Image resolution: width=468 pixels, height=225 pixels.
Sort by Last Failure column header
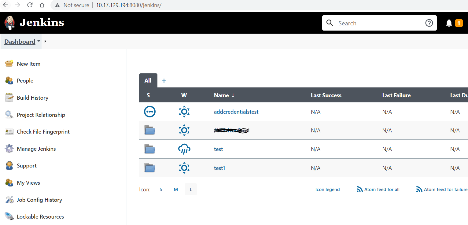tap(396, 95)
